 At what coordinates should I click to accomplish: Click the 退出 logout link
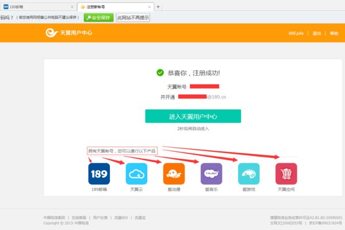(317, 33)
